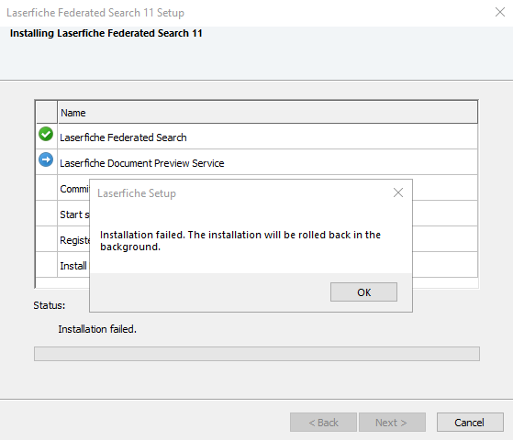Viewport: 513px width, 440px height.
Task: Click the 'Installing Laserfiche Federated Search 11' heading
Action: tap(106, 33)
